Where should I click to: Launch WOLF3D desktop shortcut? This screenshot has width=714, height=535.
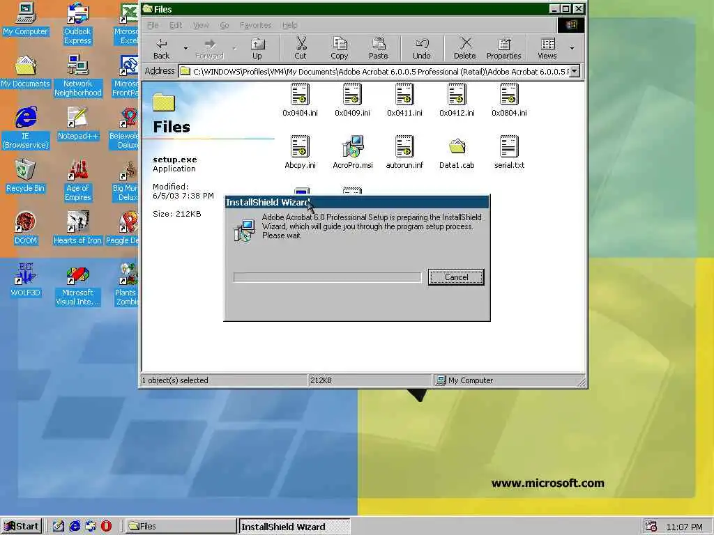pos(26,281)
